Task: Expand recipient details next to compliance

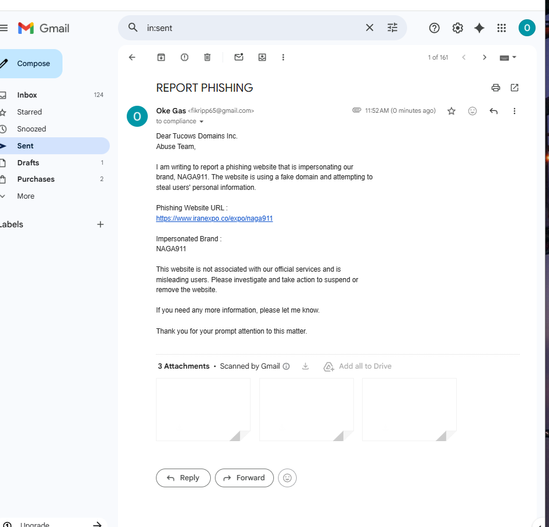Action: [201, 122]
